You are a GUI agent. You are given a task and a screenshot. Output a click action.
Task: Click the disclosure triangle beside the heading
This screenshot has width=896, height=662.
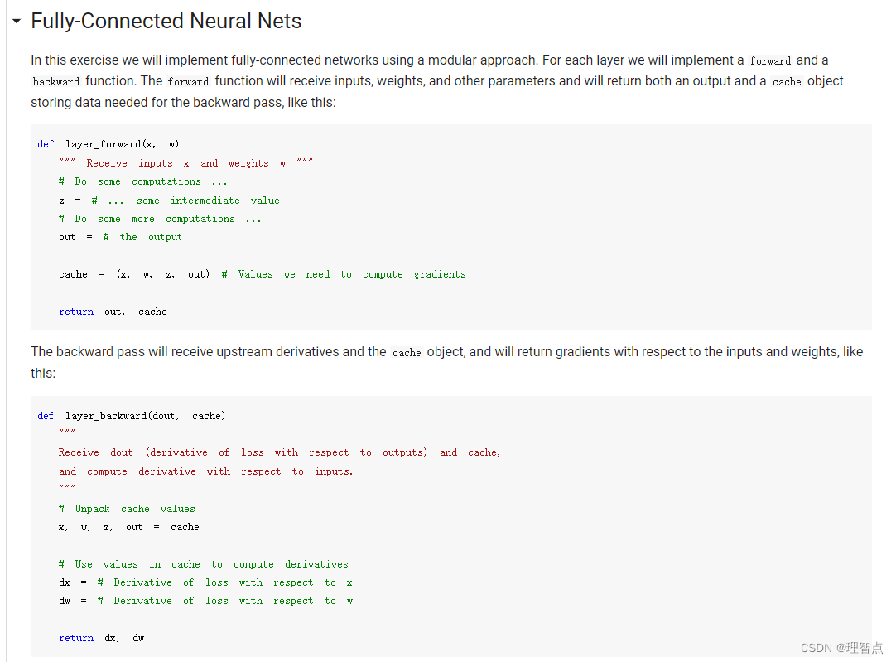pyautogui.click(x=16, y=21)
